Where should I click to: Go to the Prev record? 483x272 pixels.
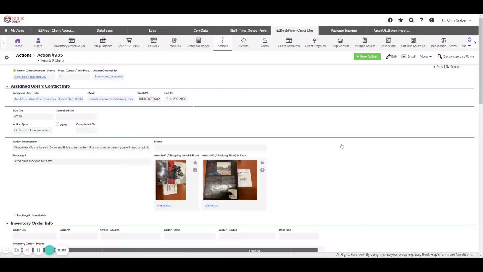pos(438,67)
